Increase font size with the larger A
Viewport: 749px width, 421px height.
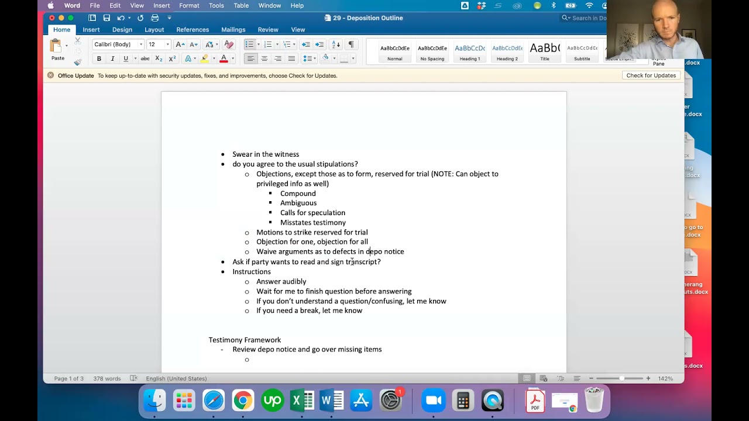(x=180, y=44)
